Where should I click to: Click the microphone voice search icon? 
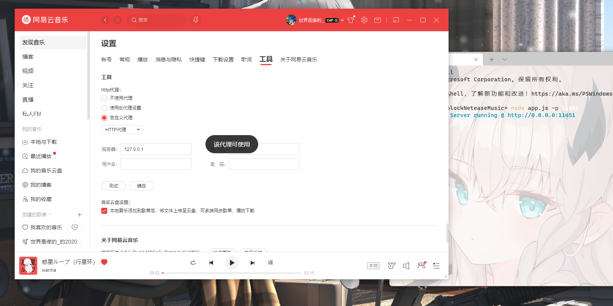(x=196, y=20)
